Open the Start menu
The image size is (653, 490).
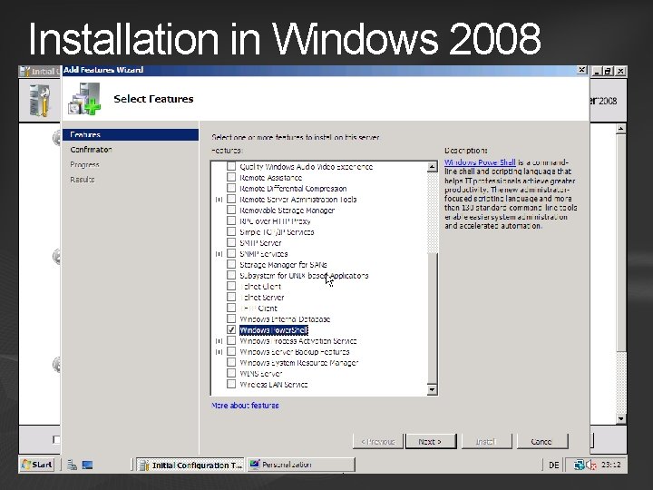[37, 465]
